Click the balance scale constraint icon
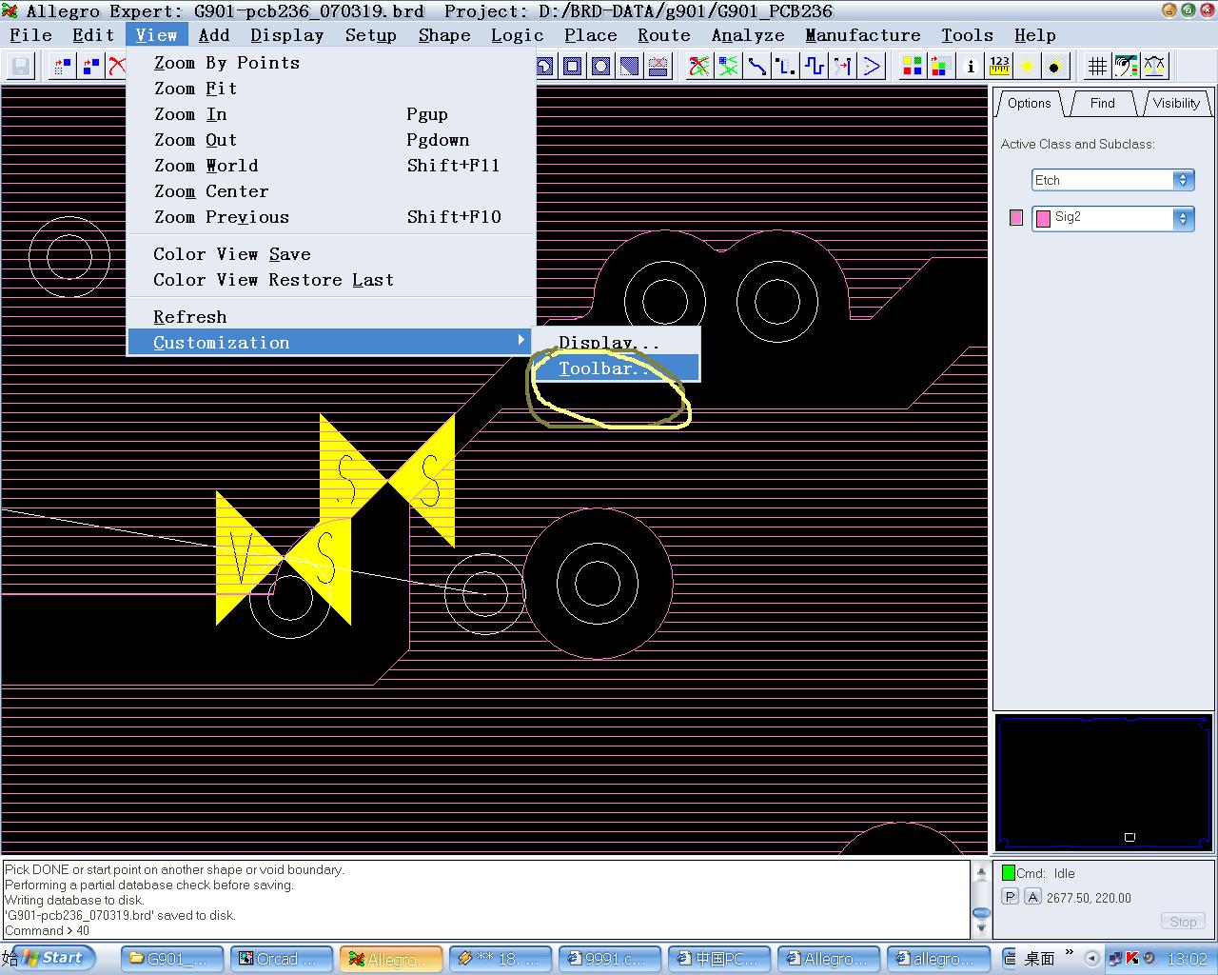Image resolution: width=1218 pixels, height=975 pixels. 1154,66
